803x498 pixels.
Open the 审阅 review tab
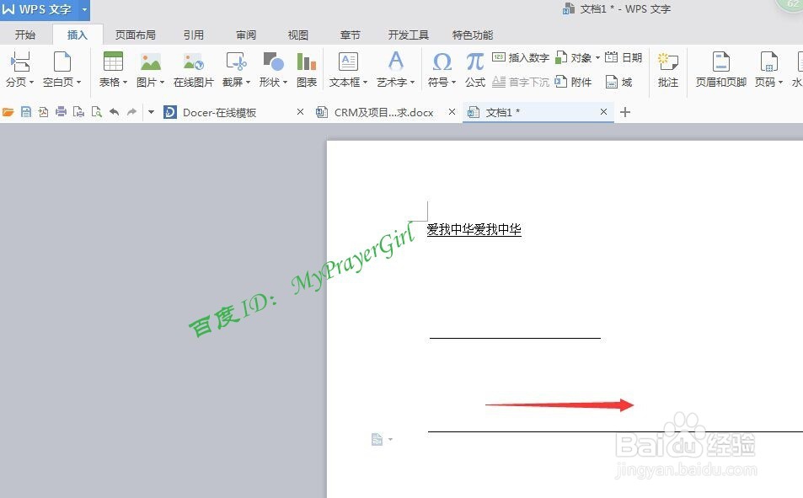[244, 35]
